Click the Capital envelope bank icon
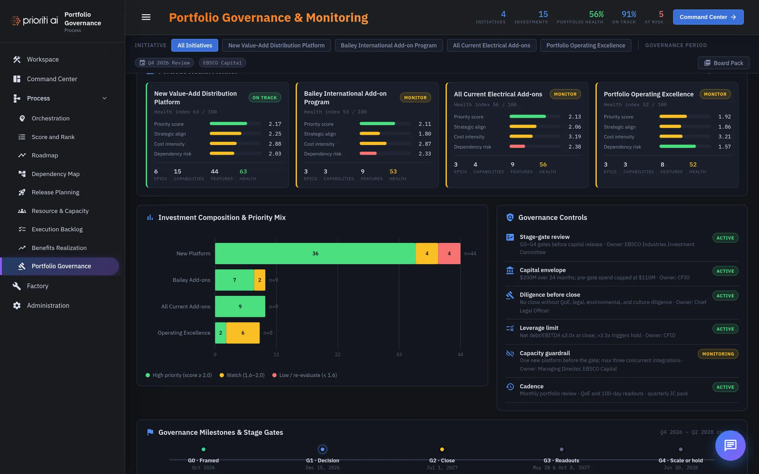Screen dimensions: 759x474 (x=510, y=270)
